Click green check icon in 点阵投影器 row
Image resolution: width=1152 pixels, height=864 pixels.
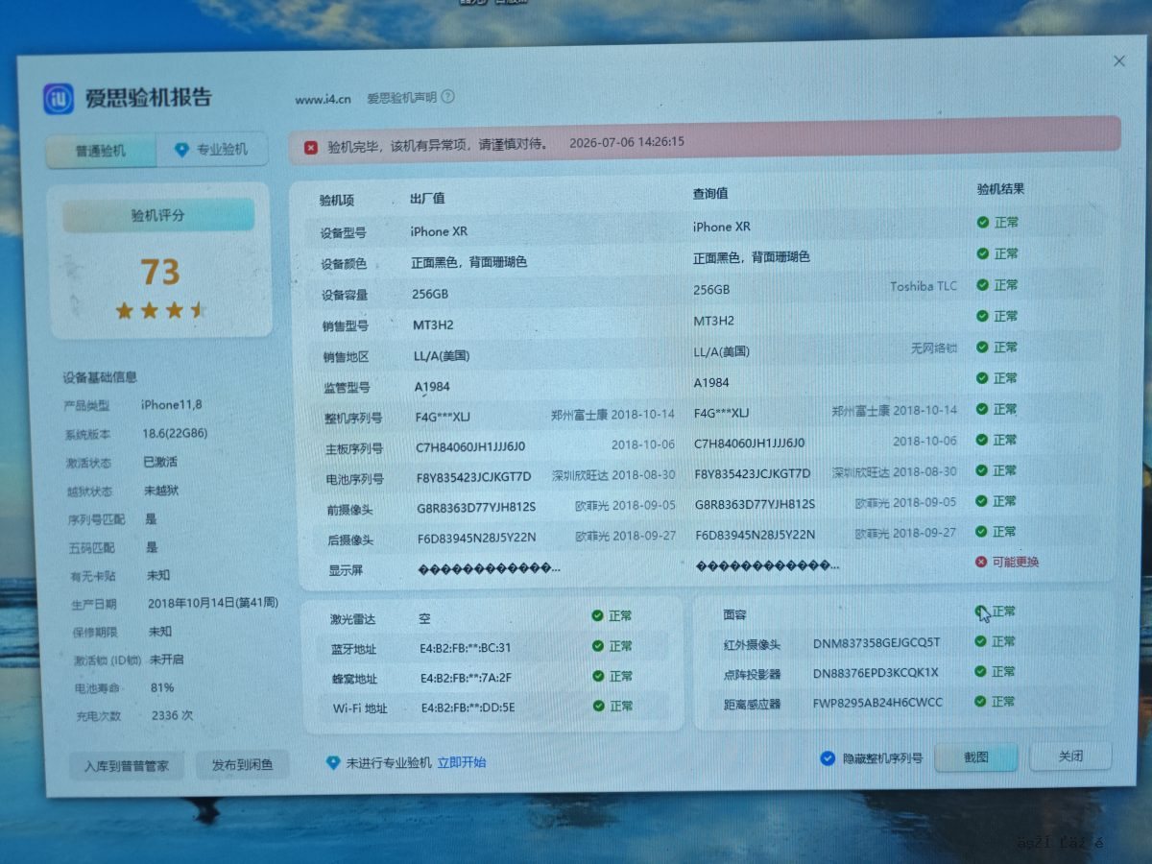tap(980, 672)
